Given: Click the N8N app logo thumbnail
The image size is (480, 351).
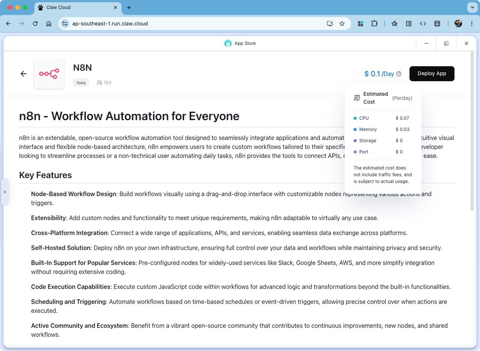Looking at the screenshot, I should point(49,74).
